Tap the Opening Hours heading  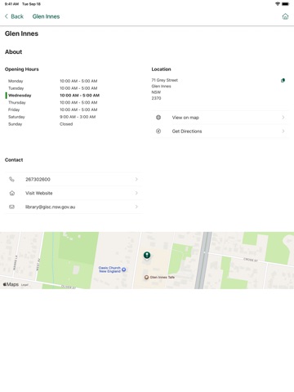pos(22,69)
